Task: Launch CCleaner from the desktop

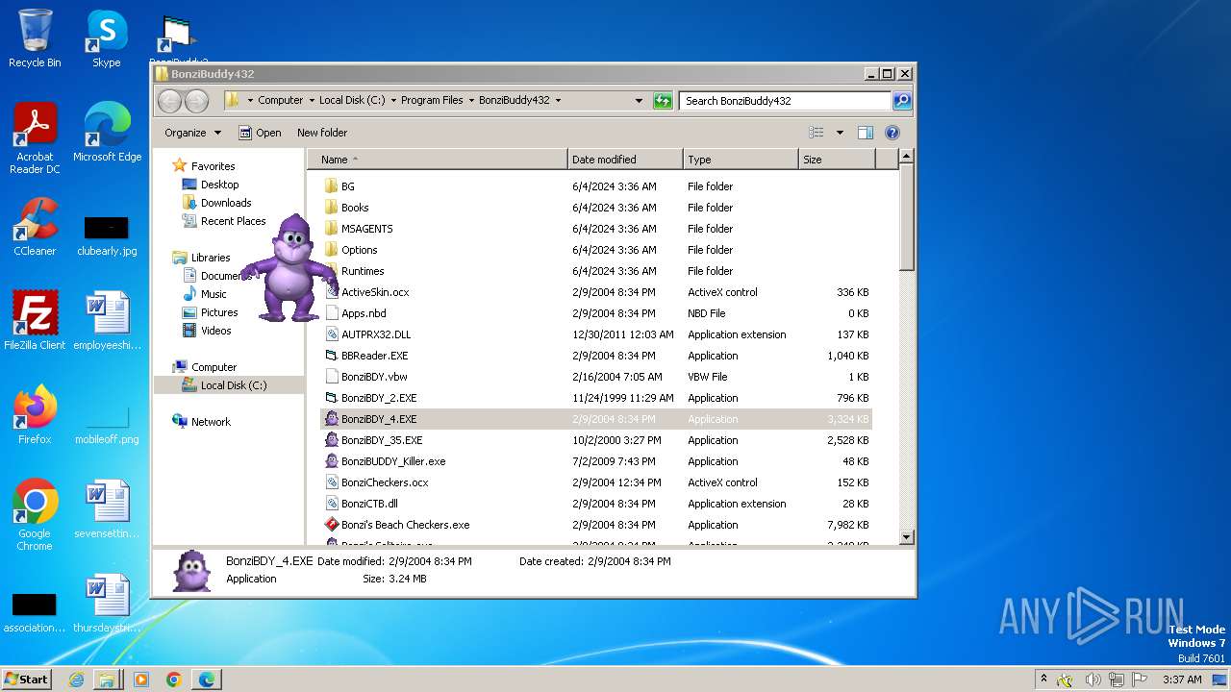Action: 35,227
